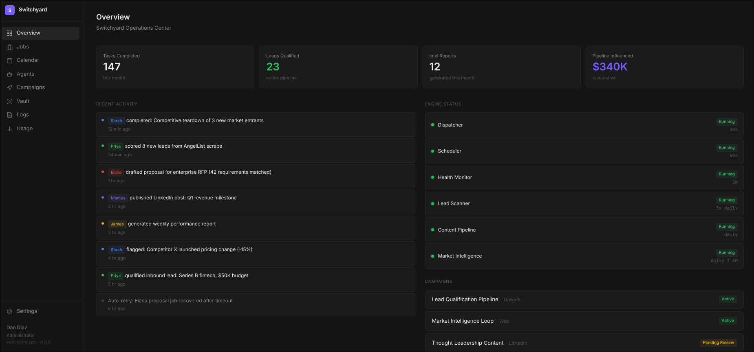Viewport: 754px width, 352px height.
Task: Click the green status dot beside Health Monitor
Action: point(432,177)
